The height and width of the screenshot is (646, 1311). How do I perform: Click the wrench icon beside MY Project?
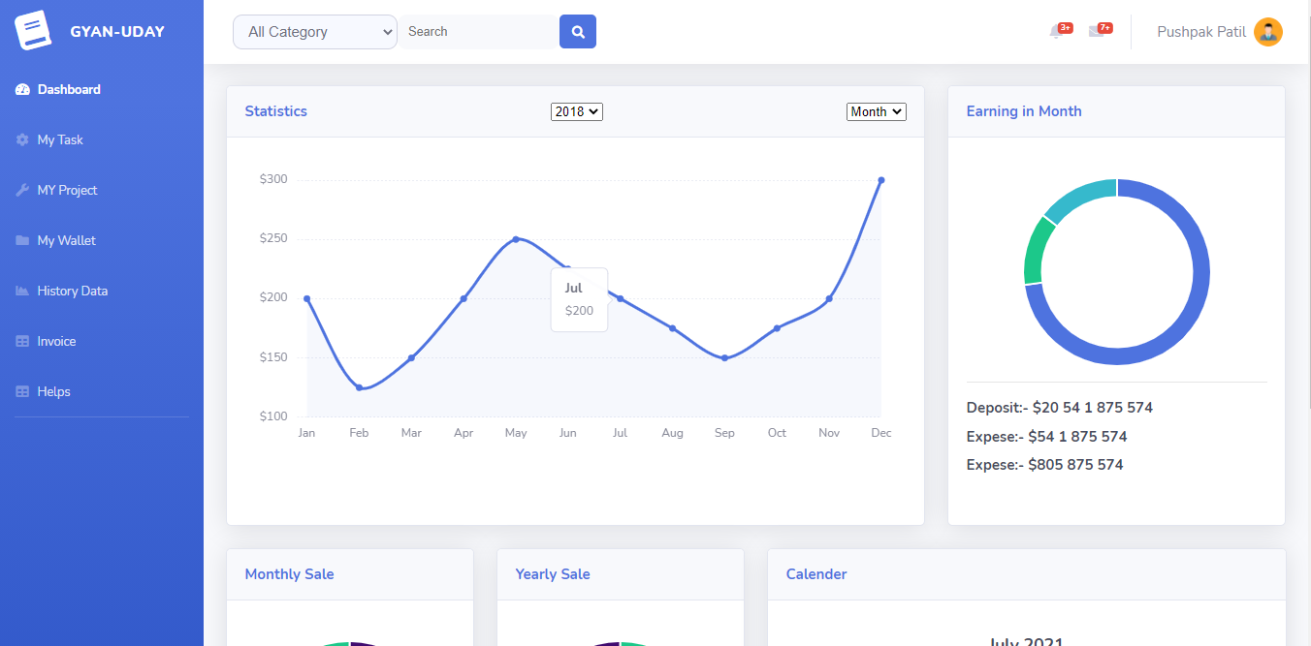point(20,190)
